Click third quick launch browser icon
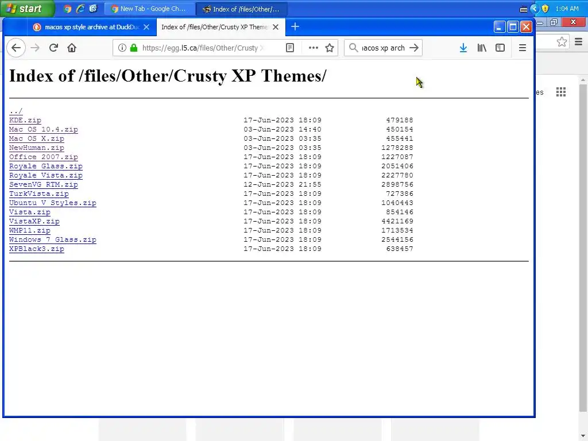Viewport: 588px width, 441px height. tap(93, 9)
